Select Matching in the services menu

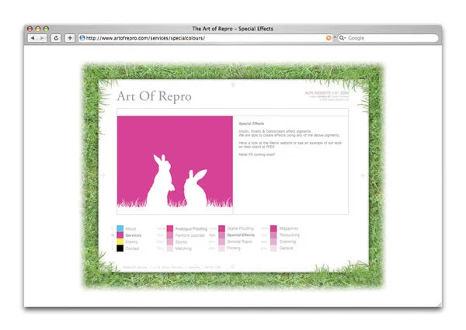click(x=183, y=248)
